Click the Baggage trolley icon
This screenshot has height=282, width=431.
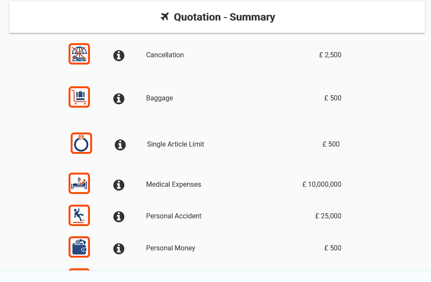point(79,97)
